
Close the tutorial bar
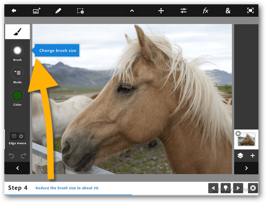(x=253, y=188)
